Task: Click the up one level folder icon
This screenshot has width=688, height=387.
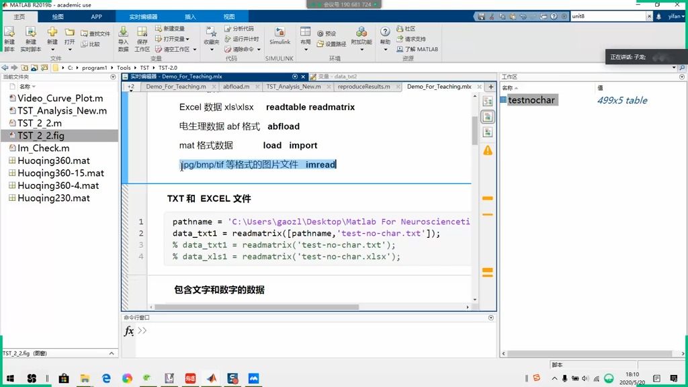Action: (x=24, y=68)
